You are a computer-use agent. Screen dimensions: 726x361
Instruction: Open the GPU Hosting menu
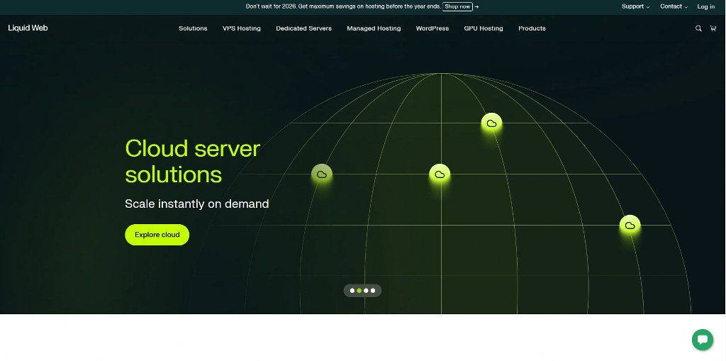click(484, 28)
